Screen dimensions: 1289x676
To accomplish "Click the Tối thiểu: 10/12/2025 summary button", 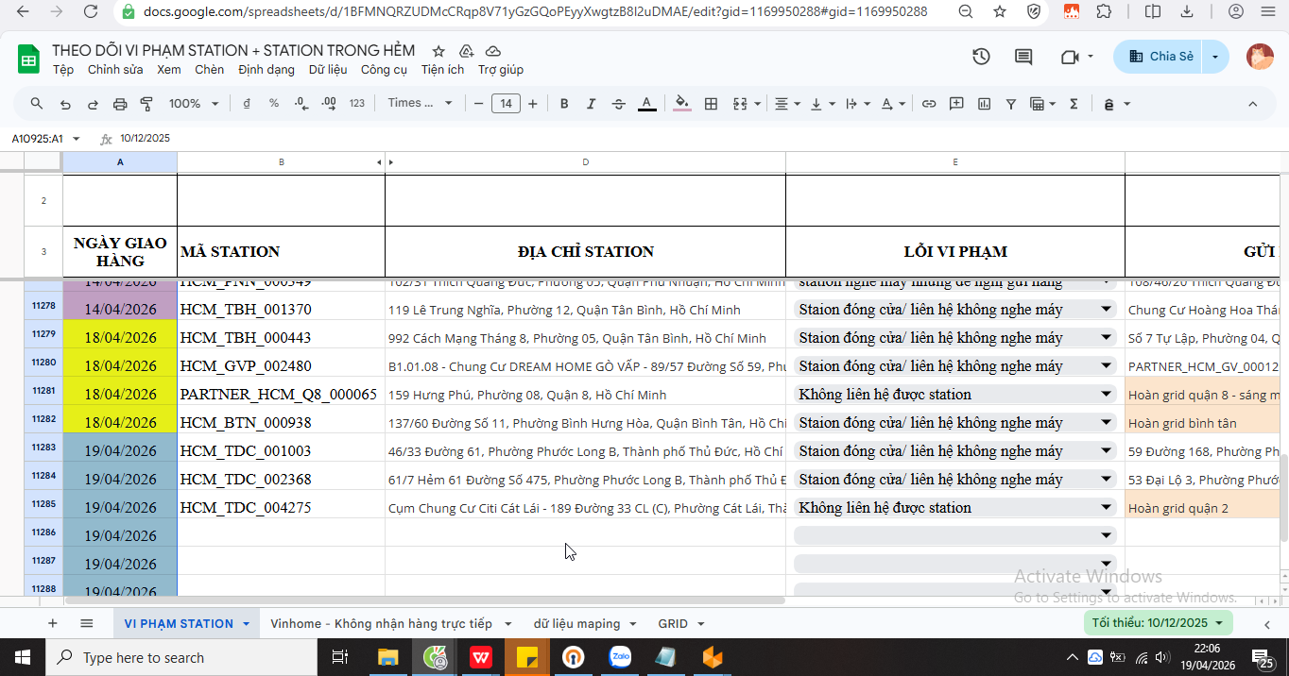I will click(x=1158, y=623).
